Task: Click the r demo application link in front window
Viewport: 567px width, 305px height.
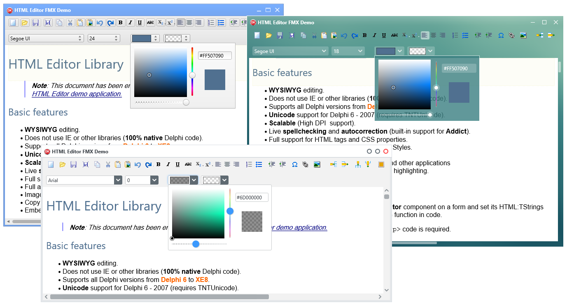Action: pos(299,227)
